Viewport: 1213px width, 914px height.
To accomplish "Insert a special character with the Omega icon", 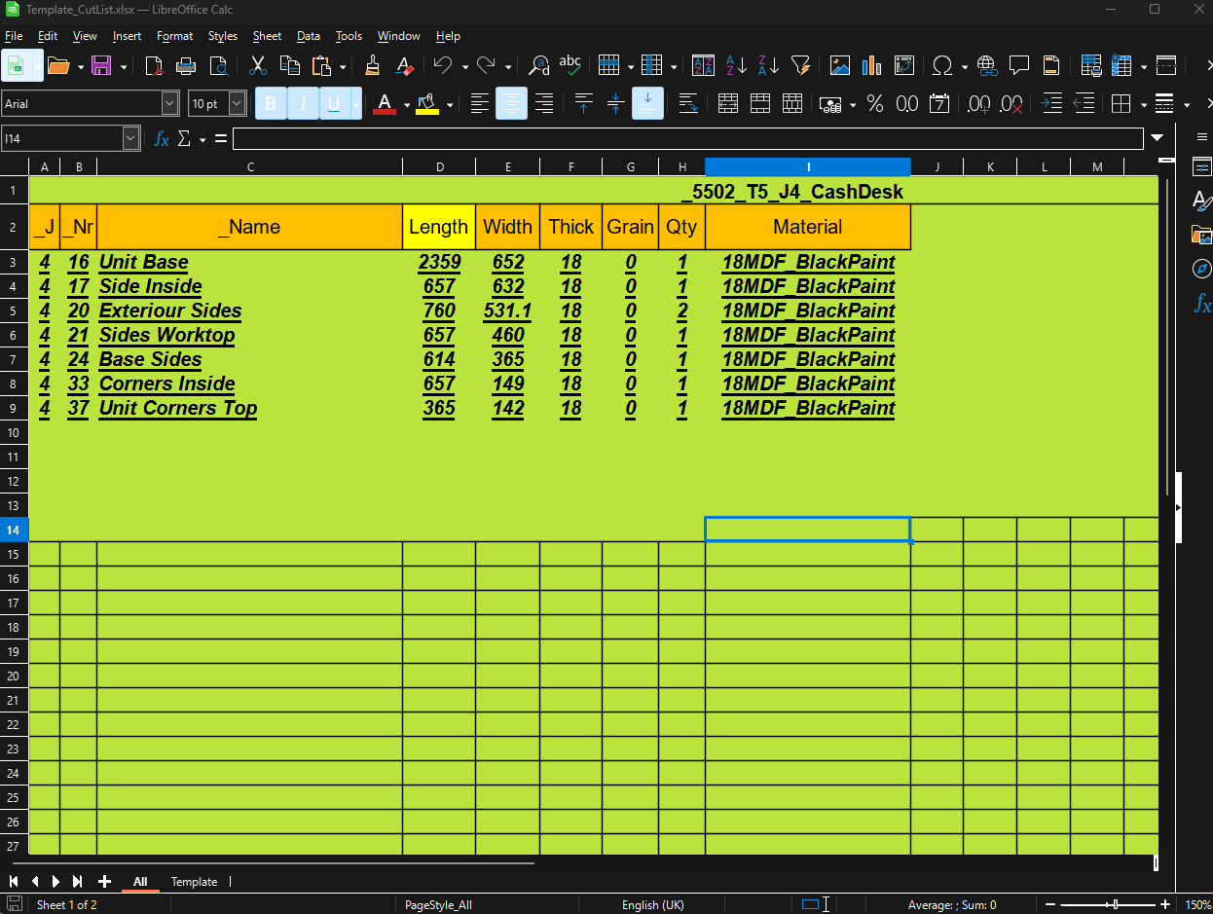I will pyautogui.click(x=942, y=65).
